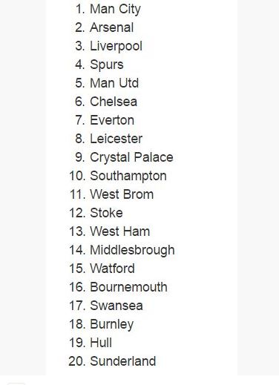Click the Man City list entry
The width and height of the screenshot is (279, 385).
coord(115,10)
